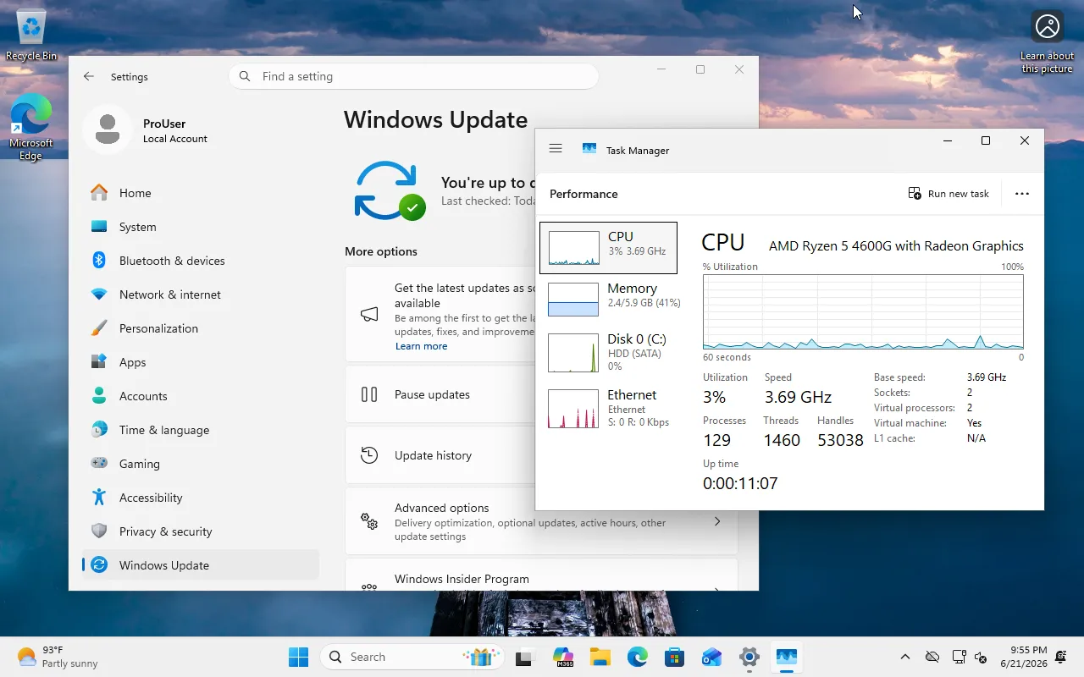Launch Microsoft 365 Copilot from the taskbar

(x=563, y=657)
